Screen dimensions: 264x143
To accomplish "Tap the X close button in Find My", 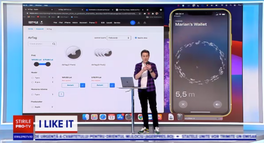I will 183,104.
